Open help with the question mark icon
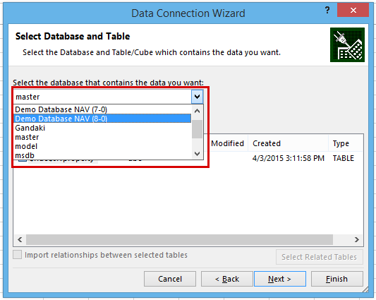Viewport: 376px width, 300px height. tap(327, 11)
